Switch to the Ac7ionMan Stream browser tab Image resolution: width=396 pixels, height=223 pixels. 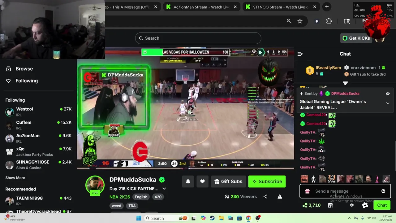[x=201, y=7]
